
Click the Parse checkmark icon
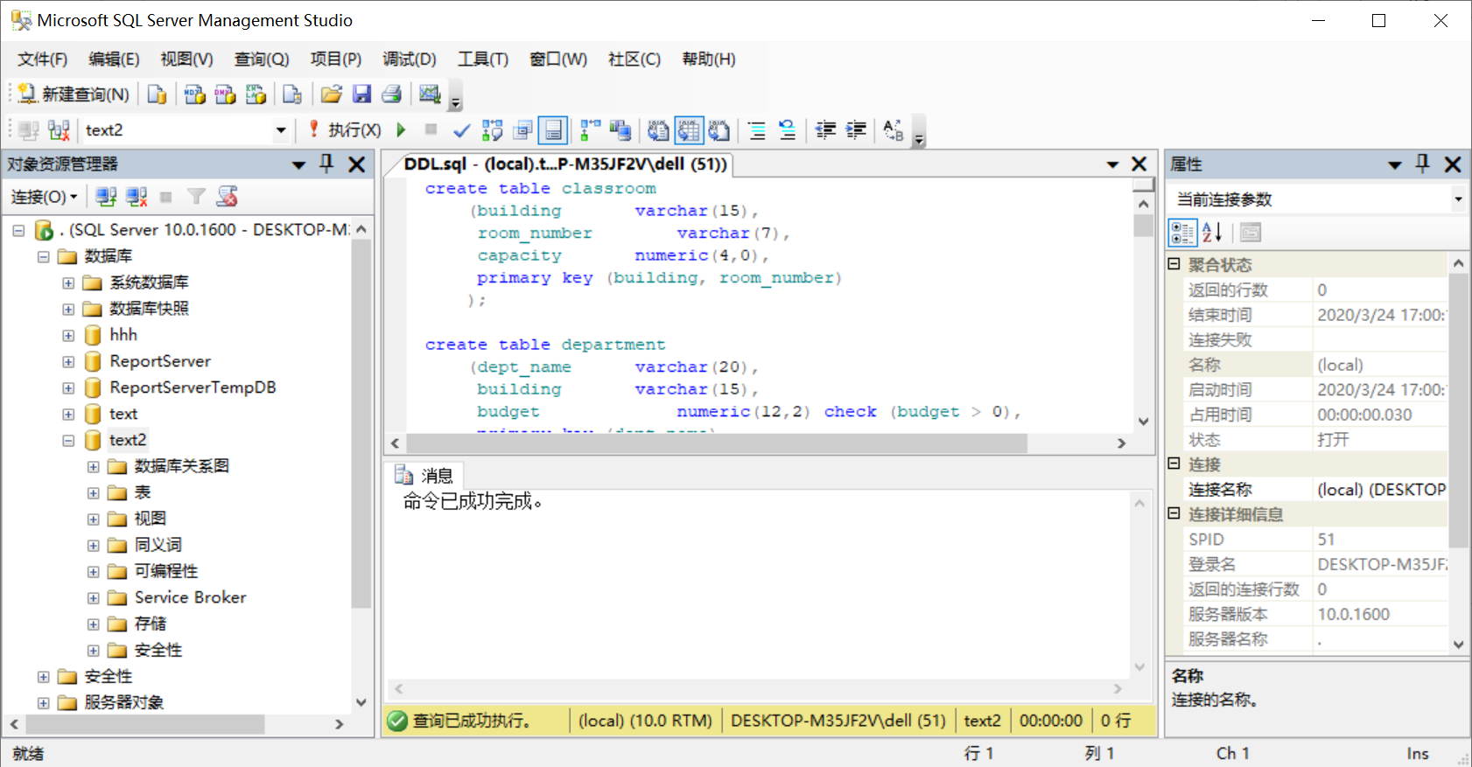461,130
